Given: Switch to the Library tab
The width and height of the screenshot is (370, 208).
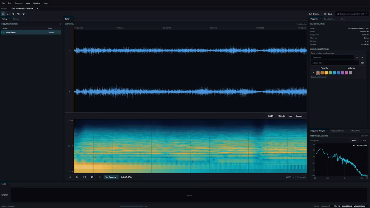Looking at the screenshot, I should pos(4,9).
